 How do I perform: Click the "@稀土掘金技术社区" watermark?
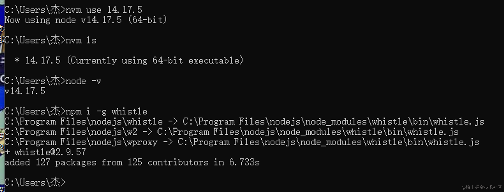482,187
